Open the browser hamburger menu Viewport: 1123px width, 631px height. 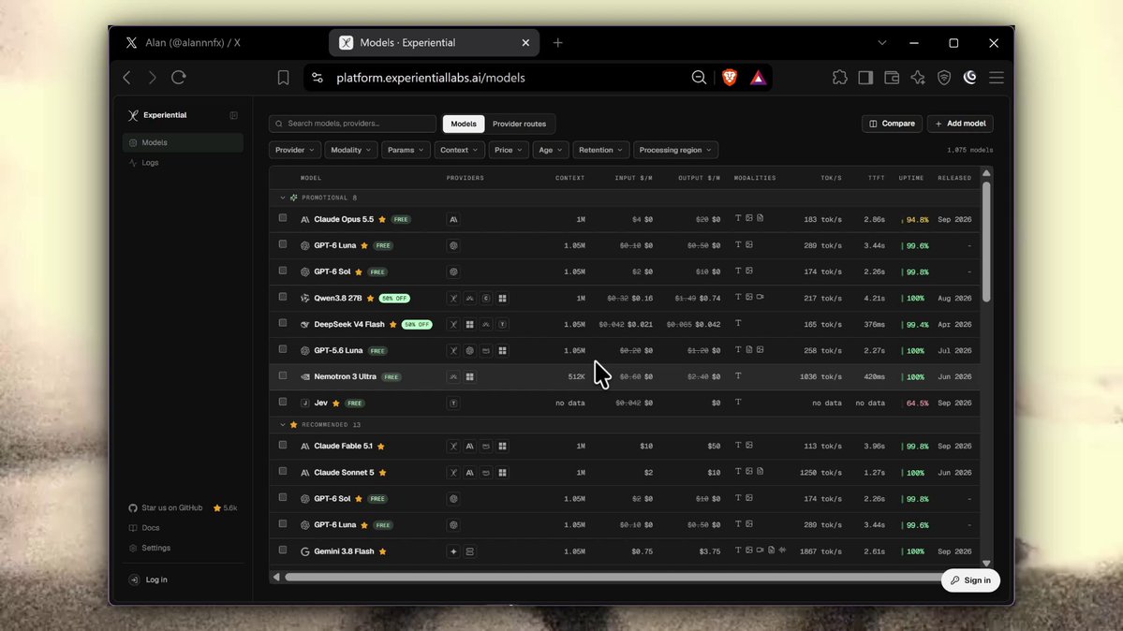point(997,78)
